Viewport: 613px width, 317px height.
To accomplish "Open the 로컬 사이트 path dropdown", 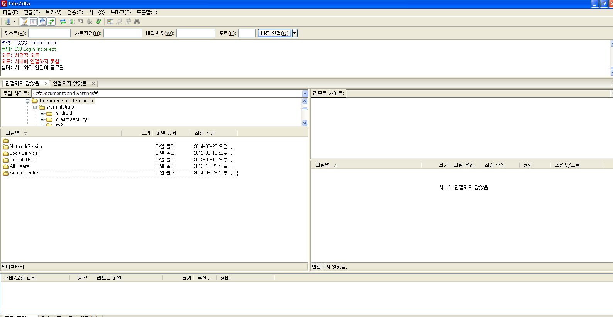I will [305, 94].
